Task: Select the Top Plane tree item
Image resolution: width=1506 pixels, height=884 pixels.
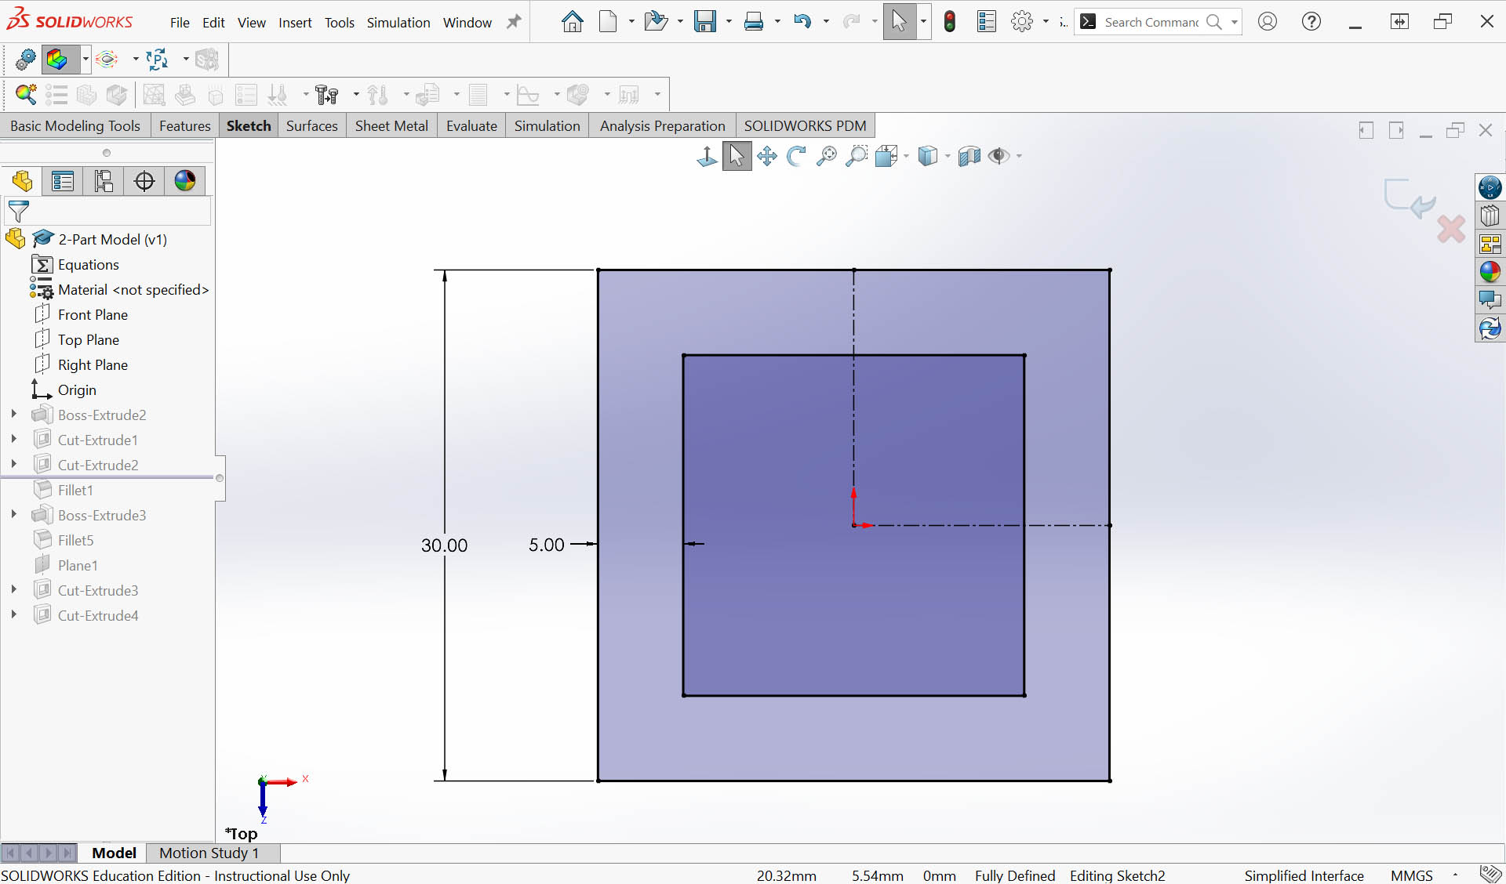Action: 88,339
